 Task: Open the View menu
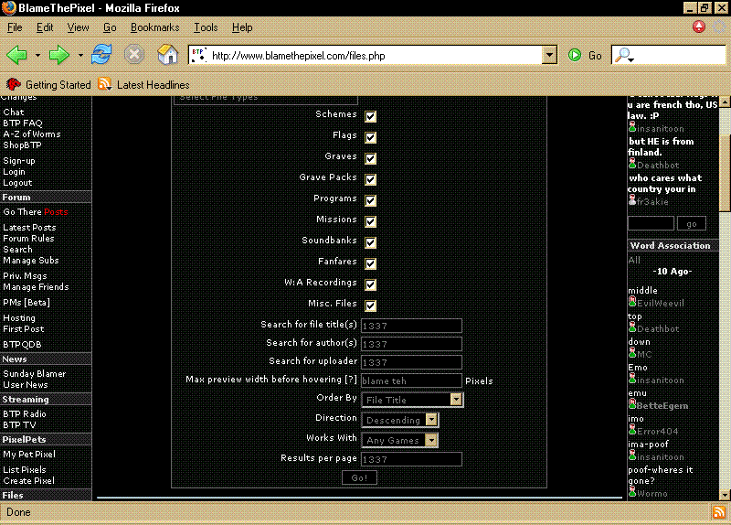click(x=78, y=27)
